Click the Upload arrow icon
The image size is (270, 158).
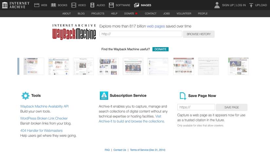pyautogui.click(x=251, y=5)
